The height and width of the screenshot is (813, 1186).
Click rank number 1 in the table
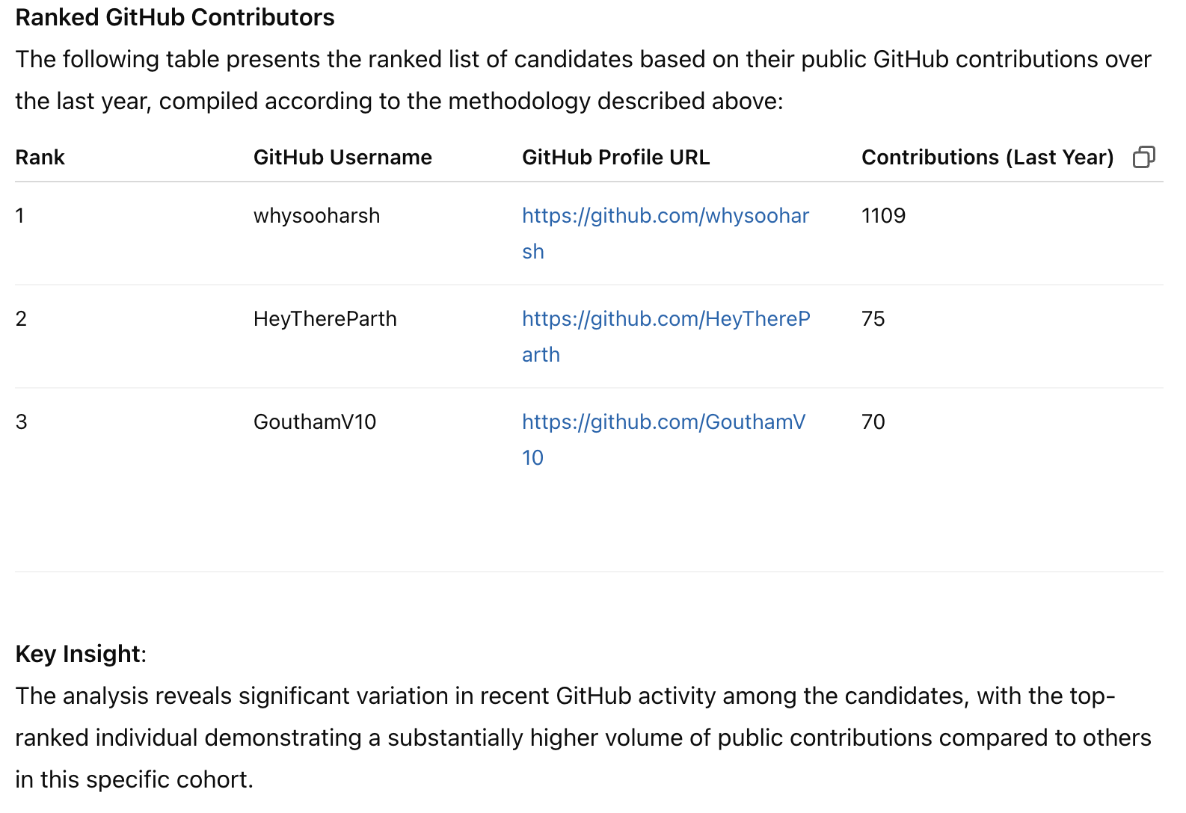[20, 216]
